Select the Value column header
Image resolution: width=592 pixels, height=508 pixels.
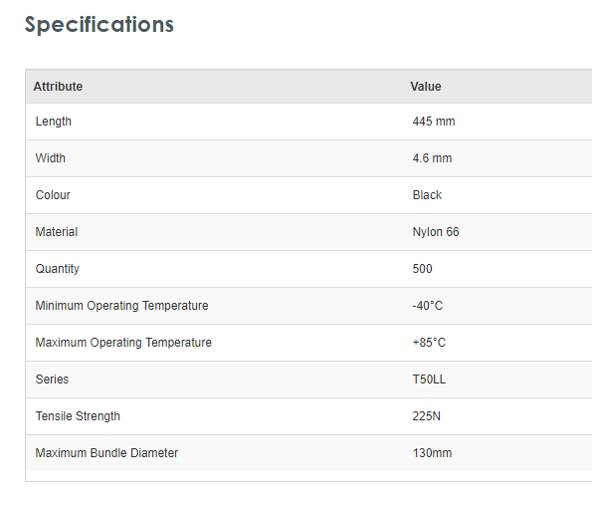click(426, 87)
